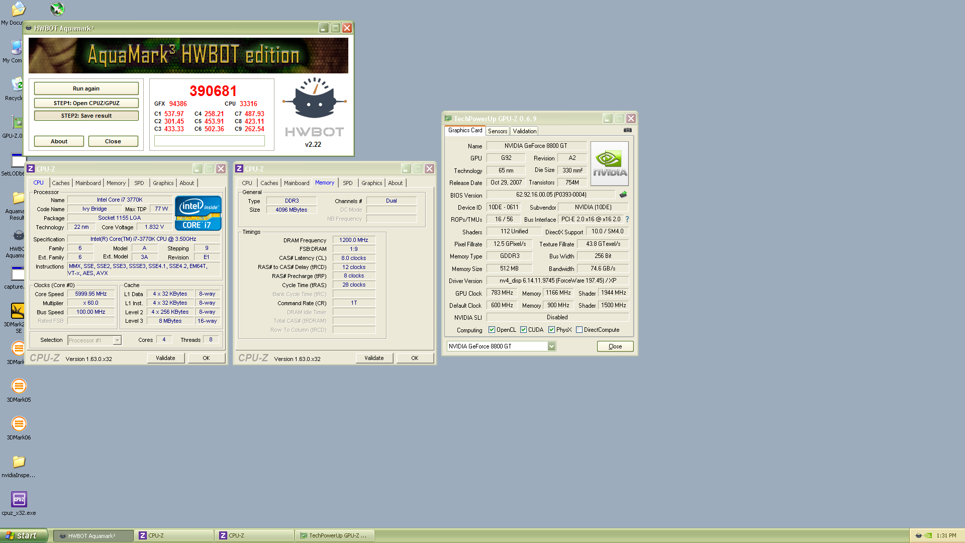Open Graphics tab in right CPU-Z window
The image size is (965, 543).
(372, 183)
